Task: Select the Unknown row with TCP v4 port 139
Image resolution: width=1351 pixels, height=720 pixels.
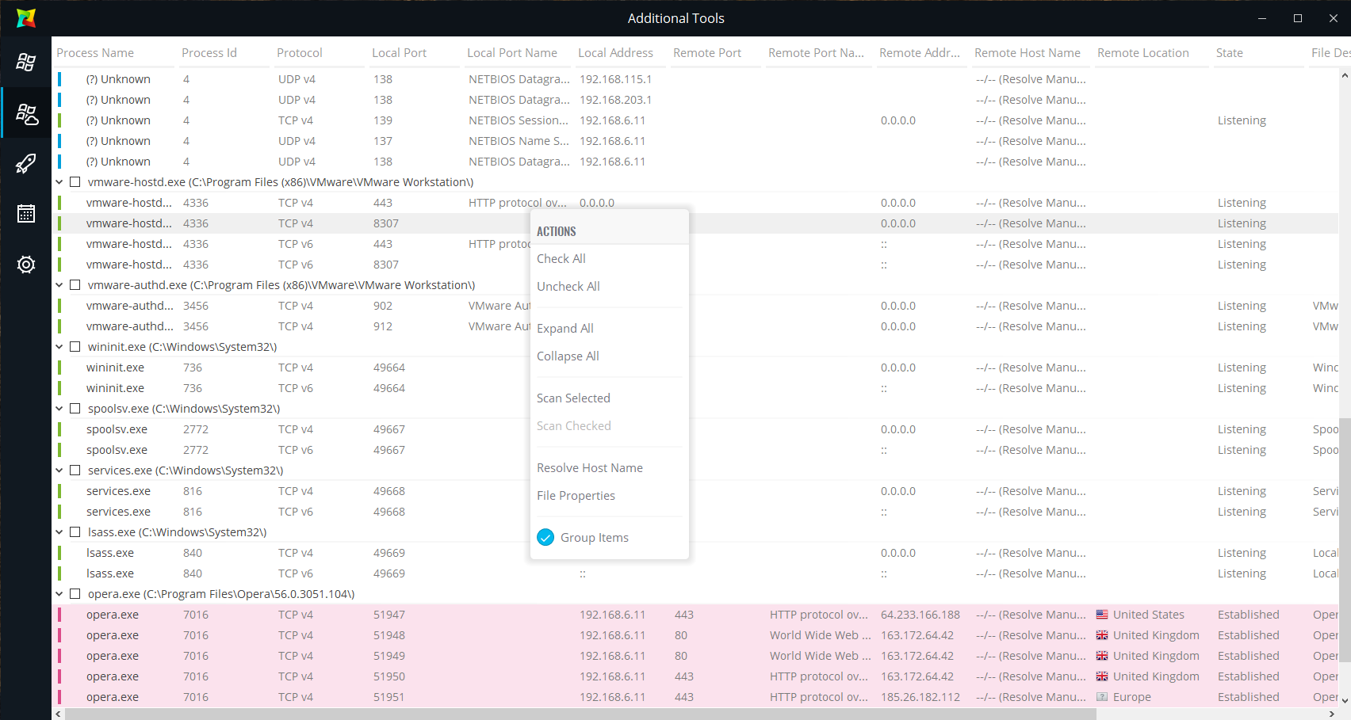Action: click(x=695, y=120)
